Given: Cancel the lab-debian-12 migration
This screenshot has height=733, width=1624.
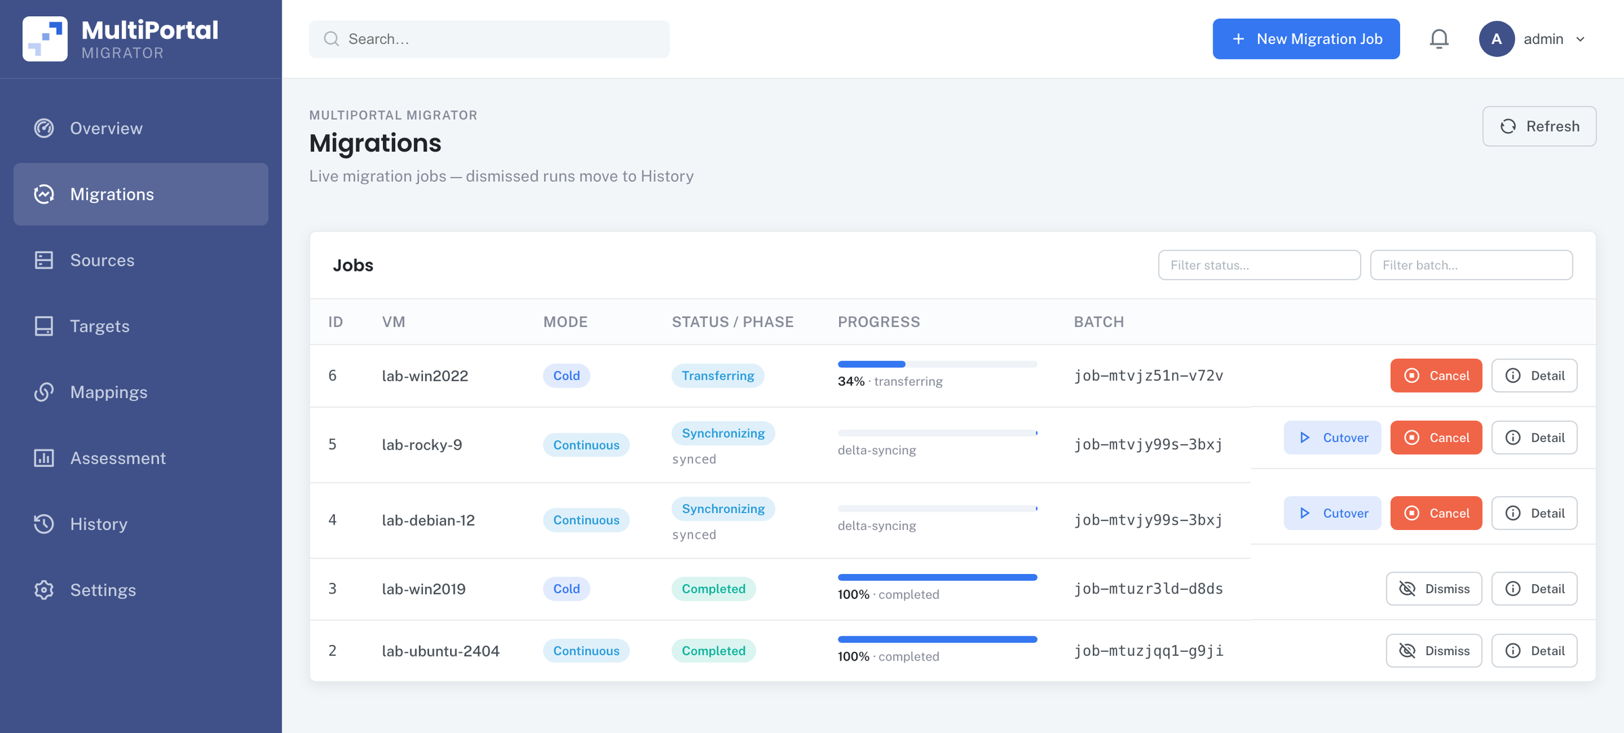Looking at the screenshot, I should [1436, 513].
